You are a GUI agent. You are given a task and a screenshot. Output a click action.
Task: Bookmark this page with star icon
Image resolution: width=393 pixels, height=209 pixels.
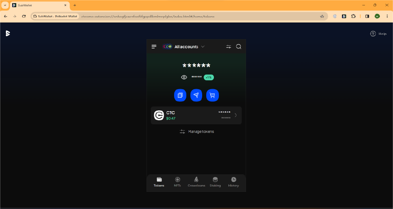pyautogui.click(x=322, y=16)
